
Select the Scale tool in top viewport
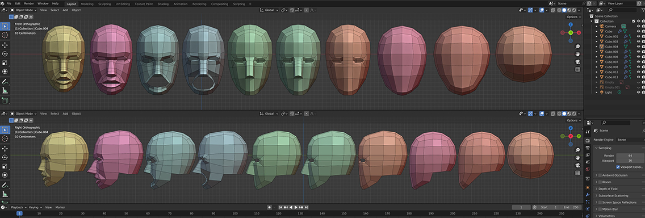click(5, 63)
